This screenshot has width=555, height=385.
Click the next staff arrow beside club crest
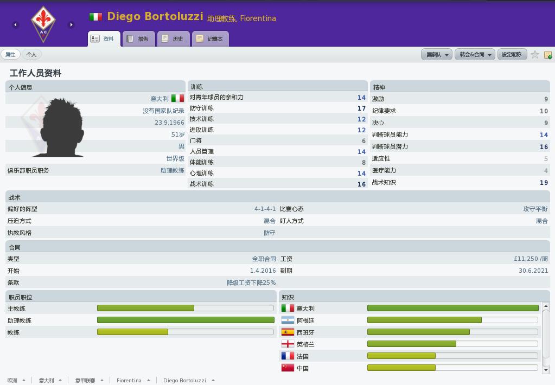point(71,24)
